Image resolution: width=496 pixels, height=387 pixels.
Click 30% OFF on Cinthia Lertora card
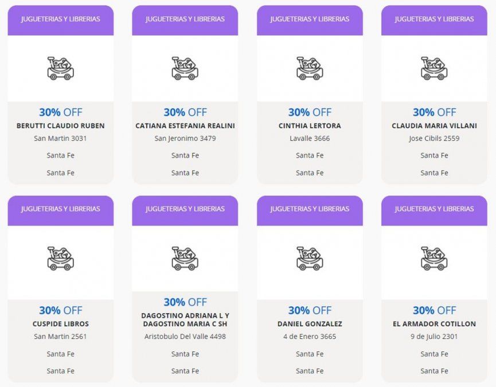pos(310,112)
